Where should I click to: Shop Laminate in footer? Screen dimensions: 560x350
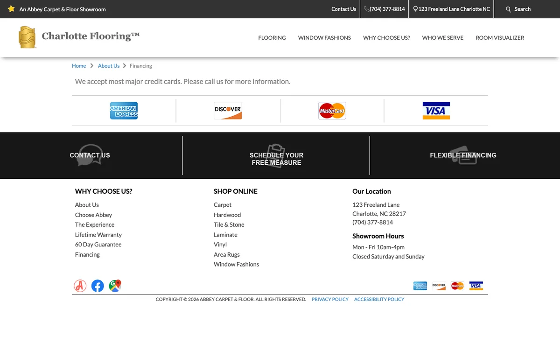[225, 235]
